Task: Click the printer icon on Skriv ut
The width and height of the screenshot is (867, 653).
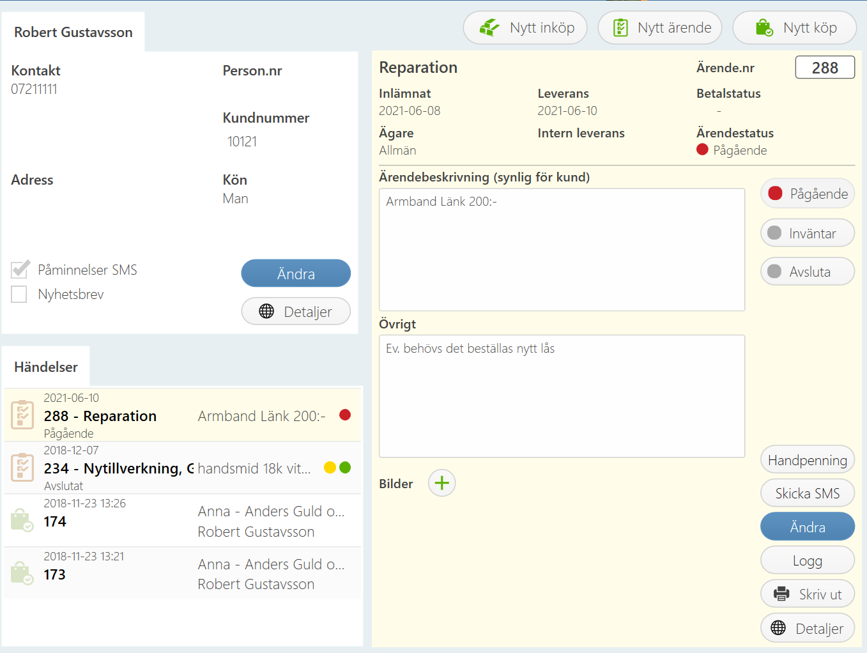Action: tap(781, 594)
